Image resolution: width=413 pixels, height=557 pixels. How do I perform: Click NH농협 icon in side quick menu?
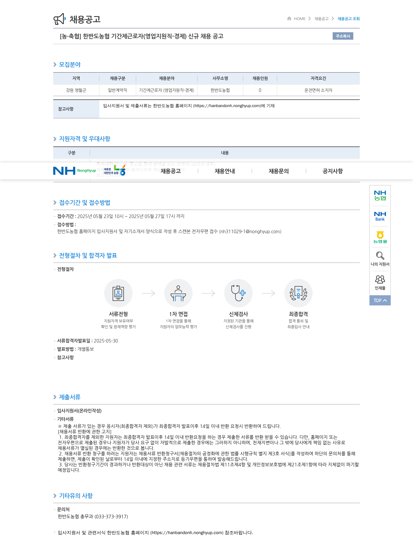[380, 195]
